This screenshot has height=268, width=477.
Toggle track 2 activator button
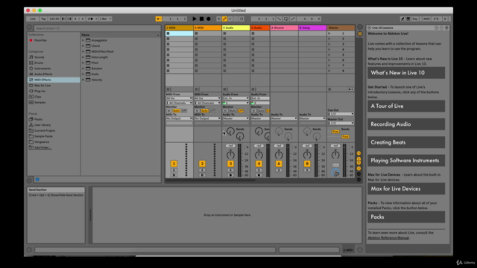(202, 164)
